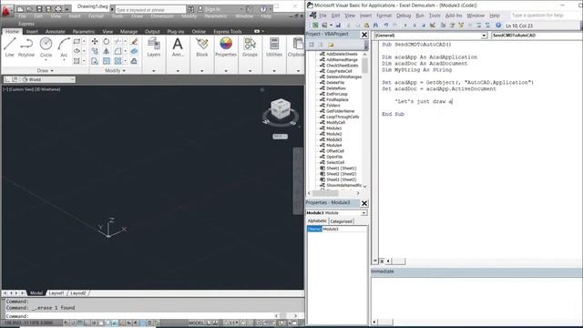Image resolution: width=583 pixels, height=328 pixels.
Task: Switch to Layout2 tab
Action: (78, 293)
